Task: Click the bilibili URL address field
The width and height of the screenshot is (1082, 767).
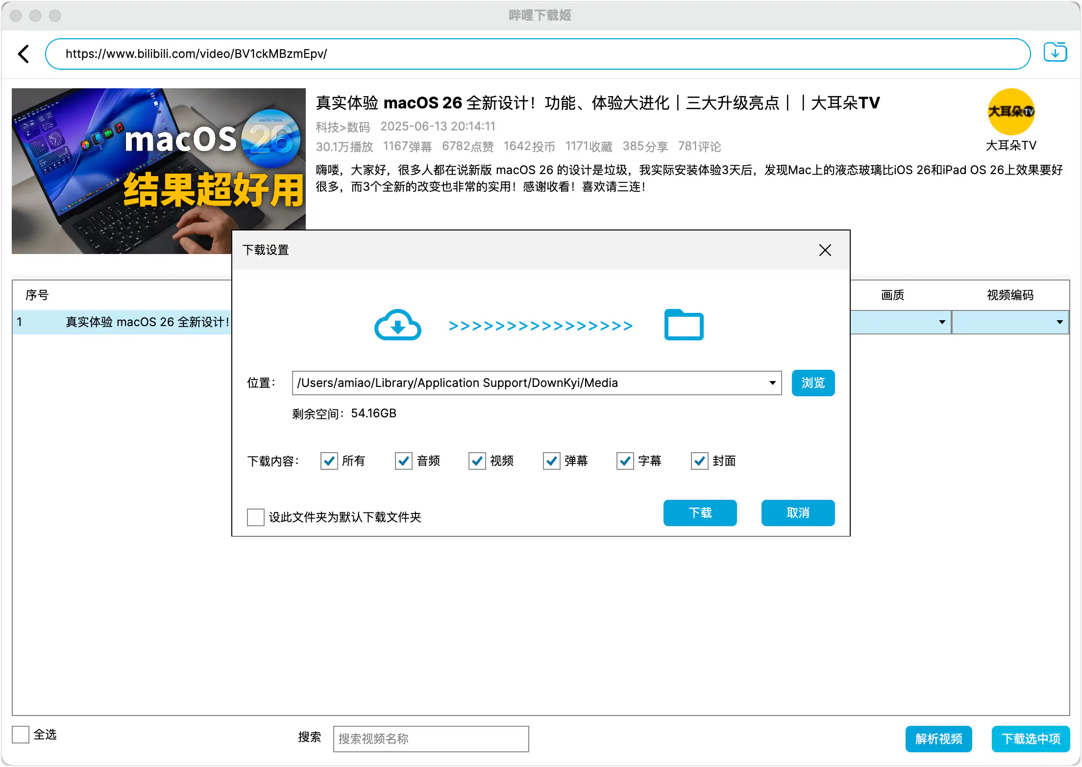Action: tap(538, 54)
